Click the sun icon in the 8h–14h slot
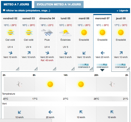131x122 pixels. click(x=50, y=84)
